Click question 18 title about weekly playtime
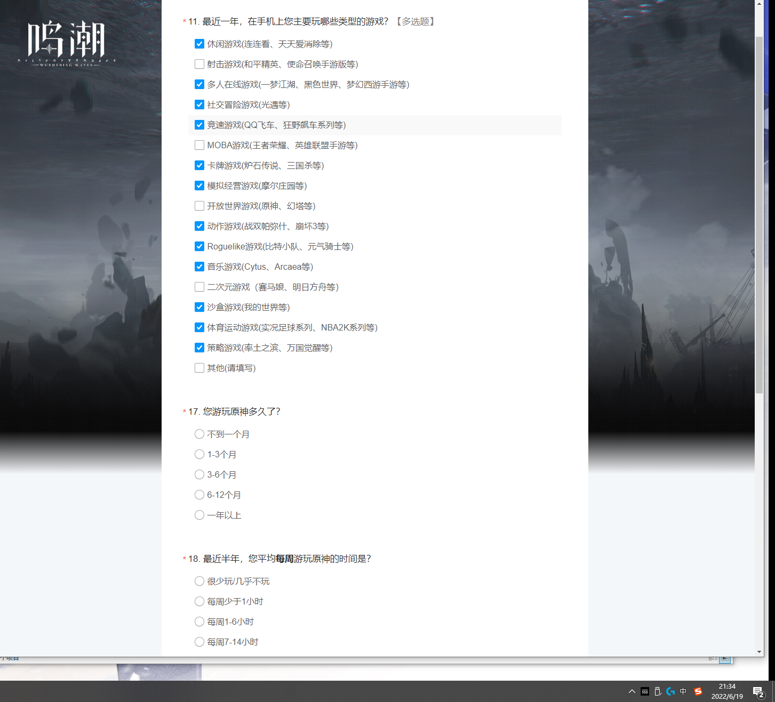The width and height of the screenshot is (775, 702). click(x=279, y=559)
